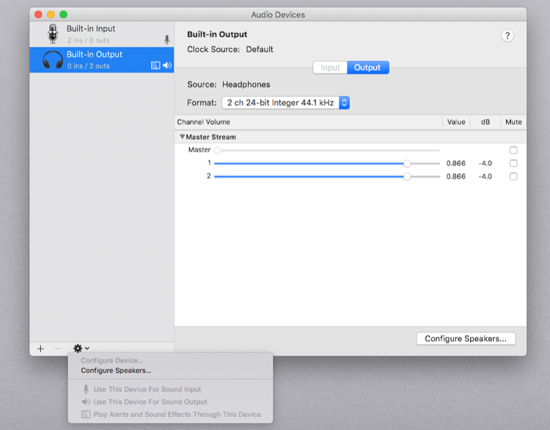Click the alert sound indicator icon in Built-in Output row

pos(155,65)
